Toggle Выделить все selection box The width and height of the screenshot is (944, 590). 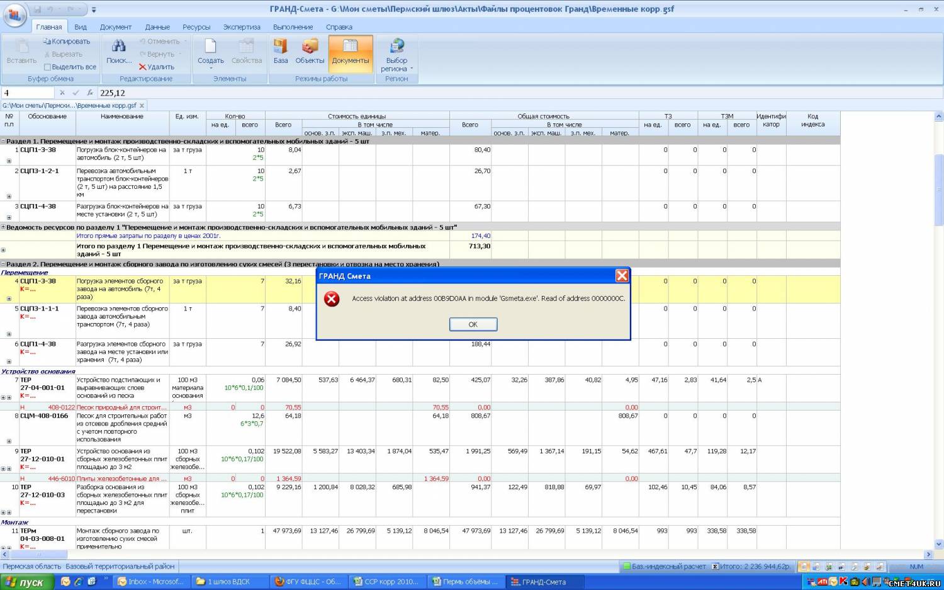click(47, 67)
